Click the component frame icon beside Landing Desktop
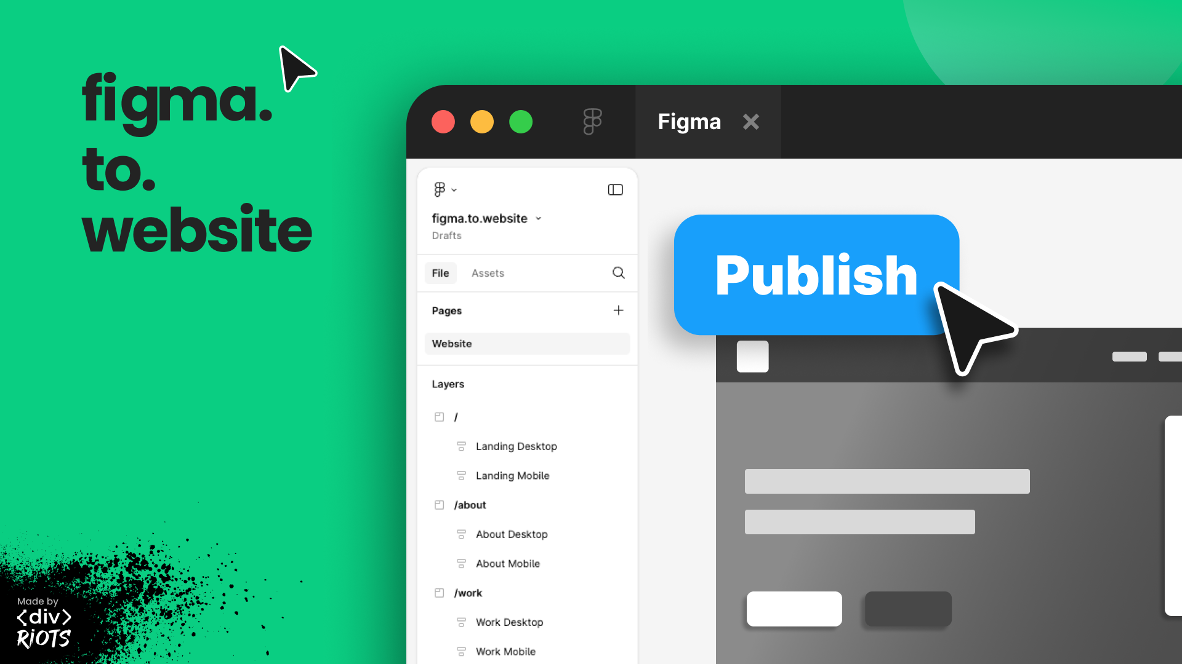 pos(460,446)
